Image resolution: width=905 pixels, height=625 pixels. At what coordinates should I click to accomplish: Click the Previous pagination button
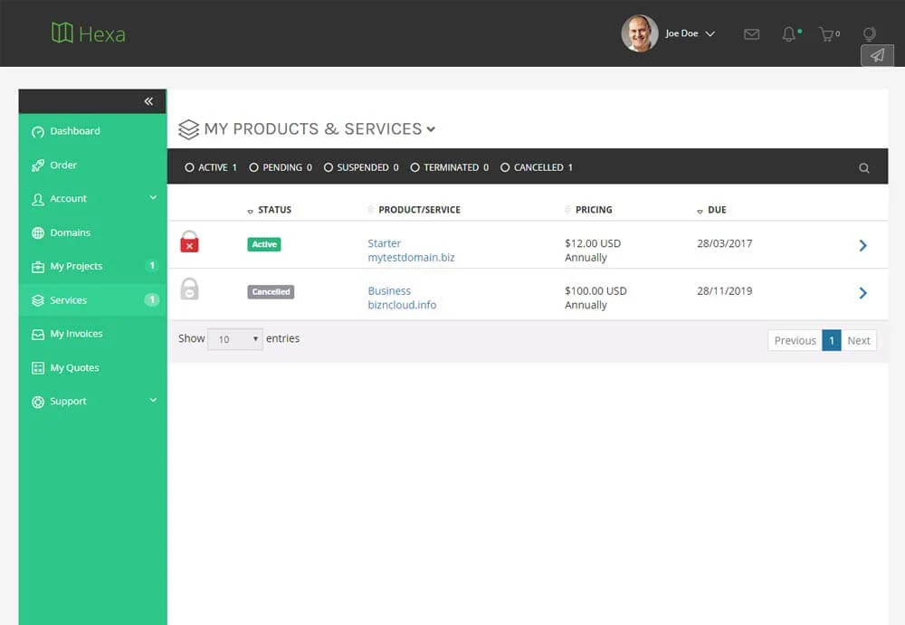[795, 340]
